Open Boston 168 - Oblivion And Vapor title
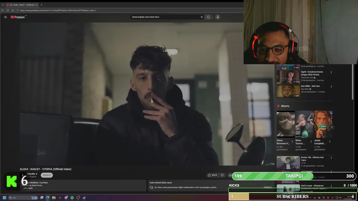 pos(312,159)
